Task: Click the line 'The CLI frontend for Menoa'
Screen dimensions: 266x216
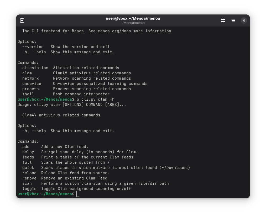Action: 97,31
